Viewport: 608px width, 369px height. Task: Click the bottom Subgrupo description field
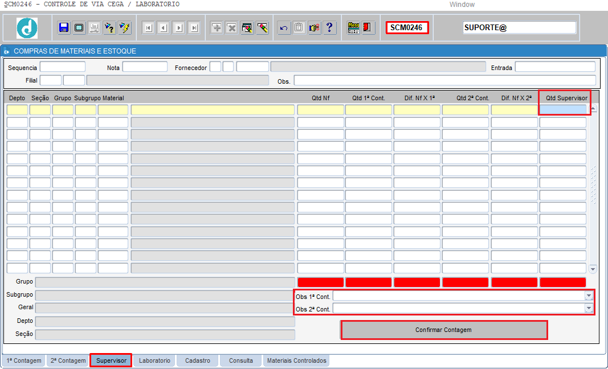click(x=165, y=296)
